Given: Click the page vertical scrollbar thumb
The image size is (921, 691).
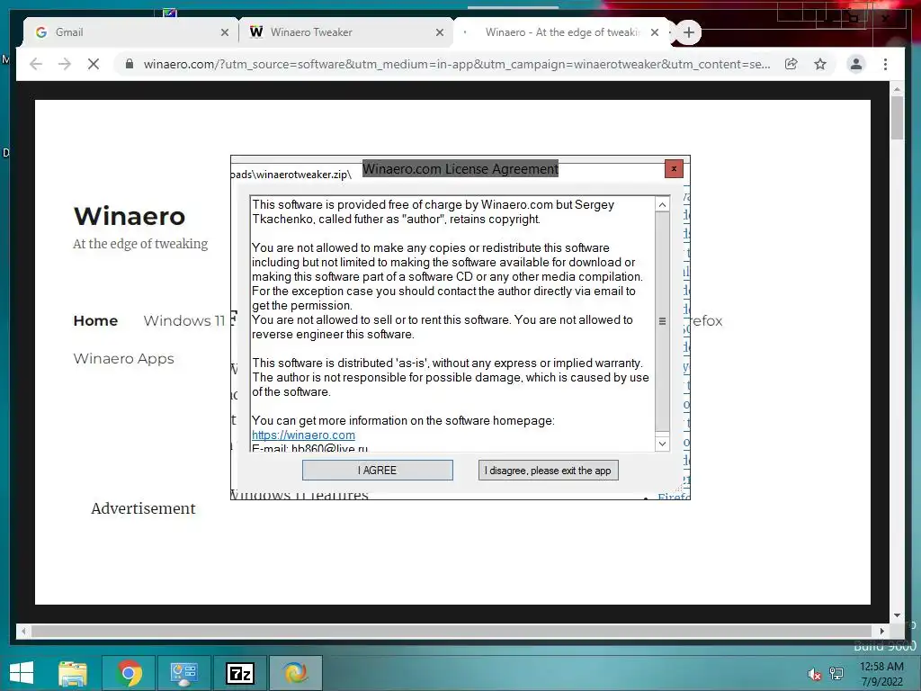Looking at the screenshot, I should pos(897,118).
